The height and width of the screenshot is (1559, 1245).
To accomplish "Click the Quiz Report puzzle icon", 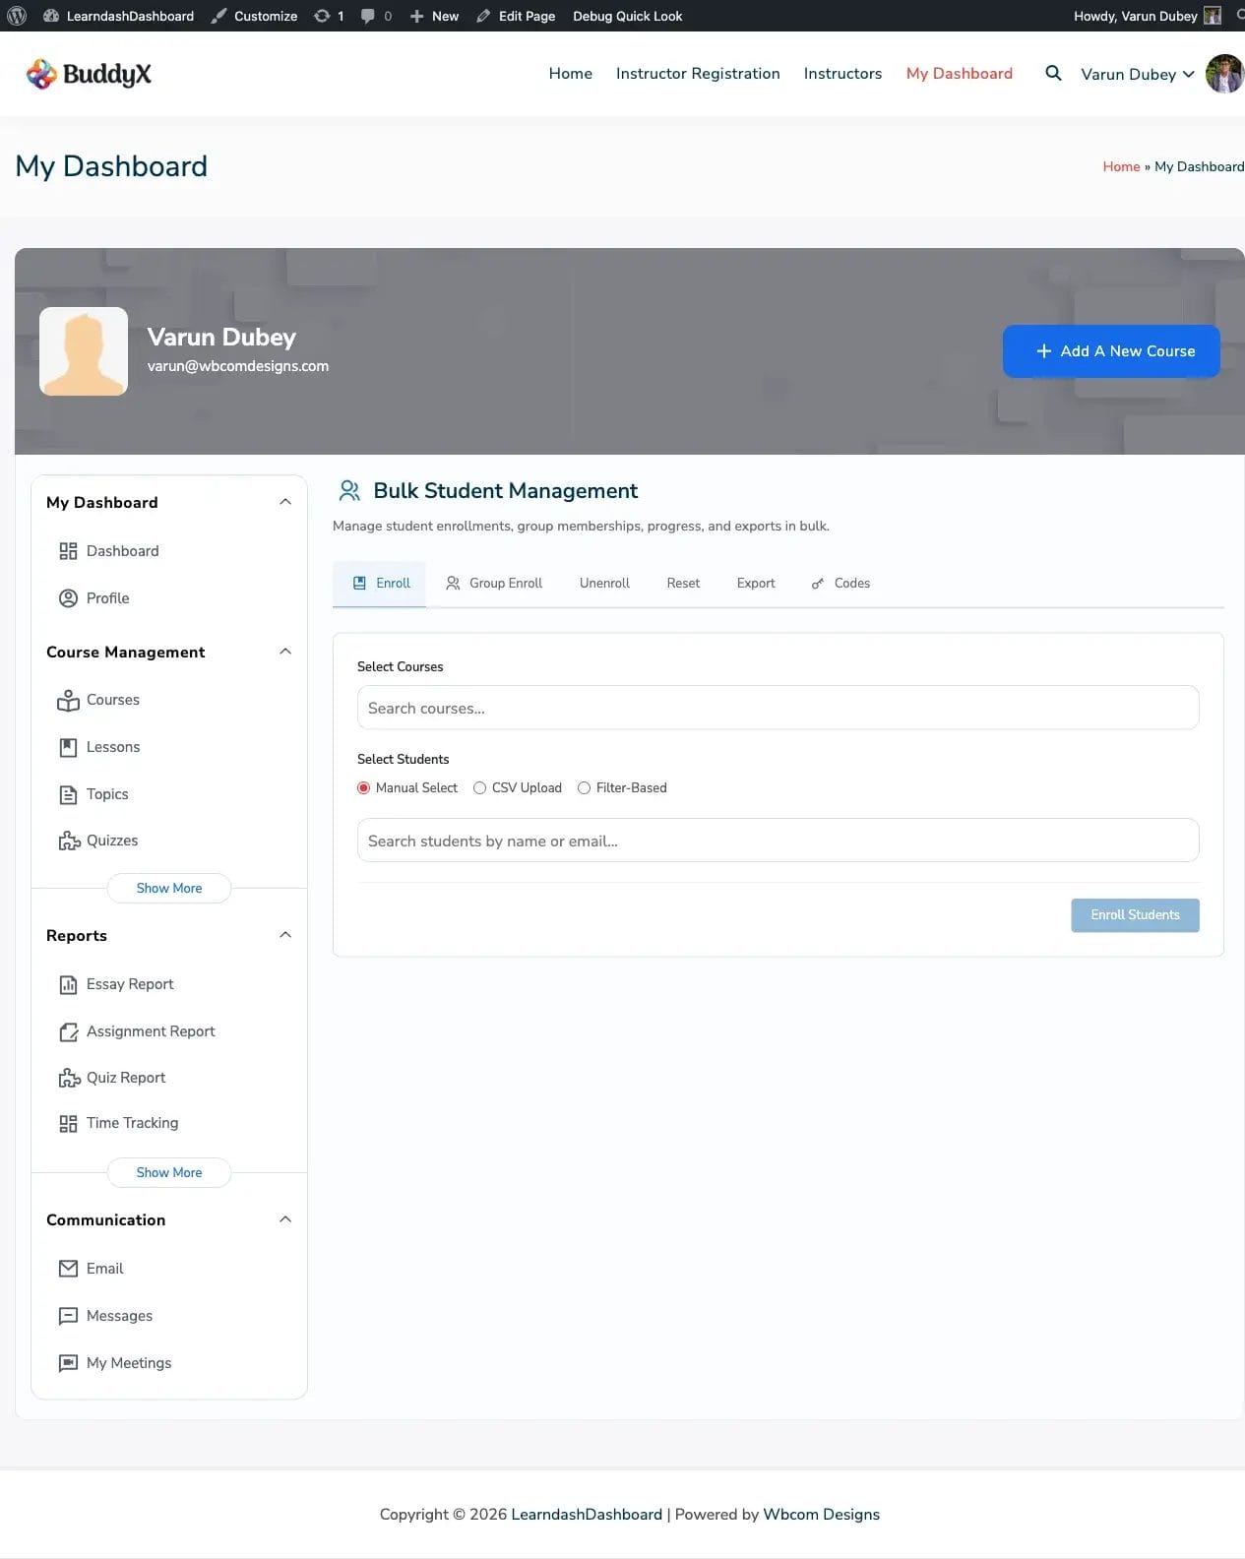I will click(x=69, y=1078).
